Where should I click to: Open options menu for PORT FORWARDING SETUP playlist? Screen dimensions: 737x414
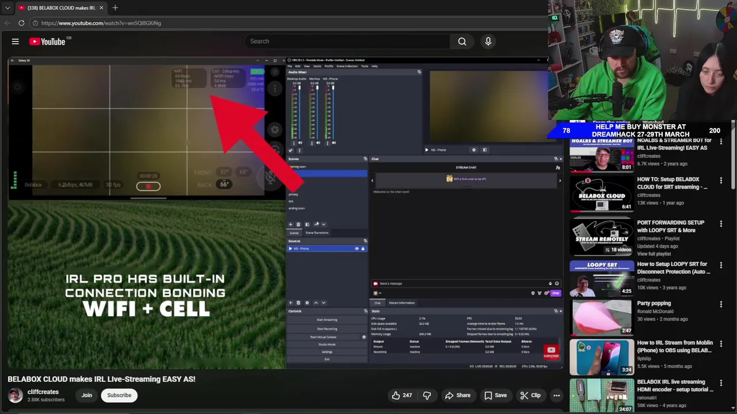click(721, 224)
